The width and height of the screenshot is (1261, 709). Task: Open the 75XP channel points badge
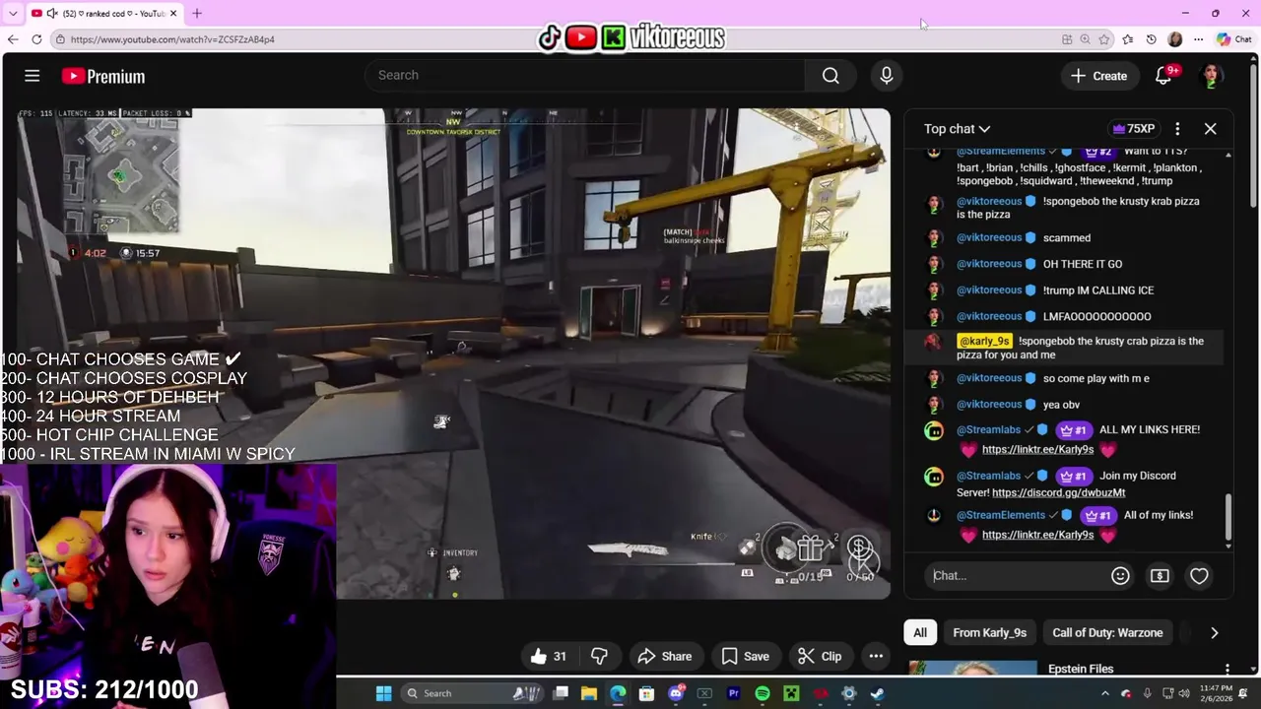(x=1133, y=129)
